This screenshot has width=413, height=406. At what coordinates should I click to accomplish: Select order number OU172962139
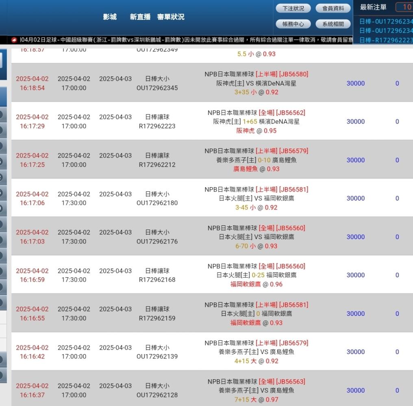157,356
